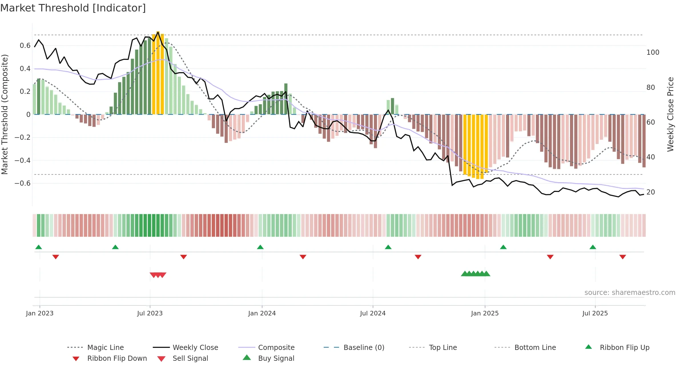Click the yellow negative bars before Jan 2025

coord(476,146)
